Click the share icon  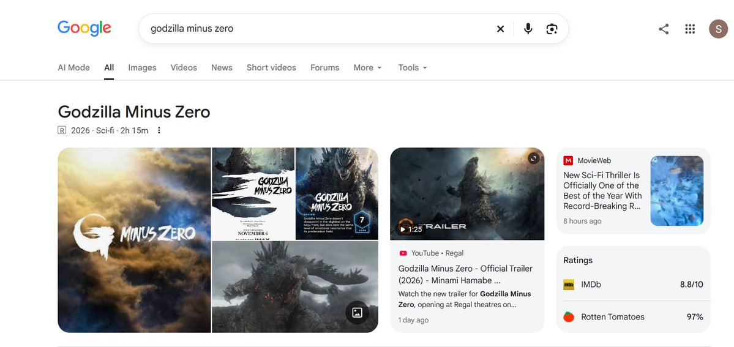pos(664,29)
